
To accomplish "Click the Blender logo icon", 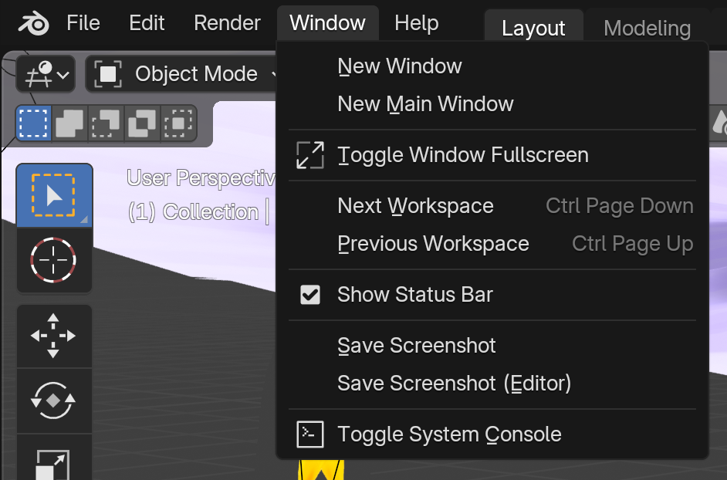I will (33, 23).
